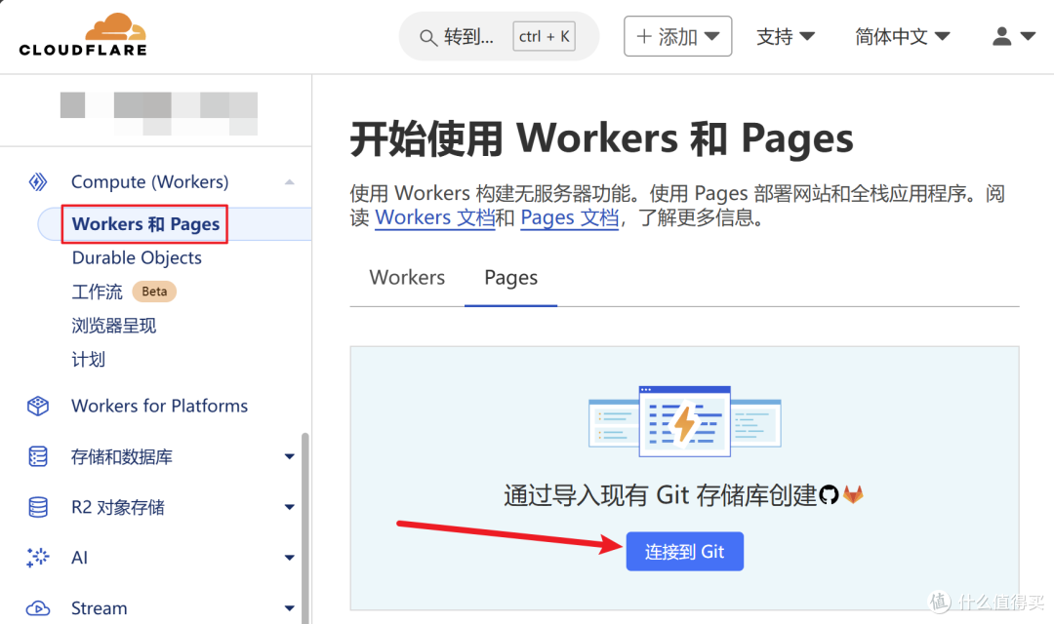Click the Cloudflare logo
The image size is (1054, 624).
click(83, 34)
